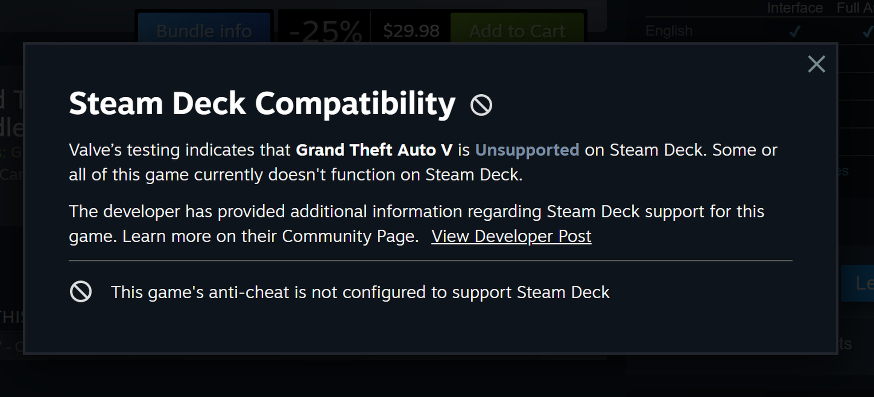Click the unsupported icon beside the dialog title

tap(481, 105)
